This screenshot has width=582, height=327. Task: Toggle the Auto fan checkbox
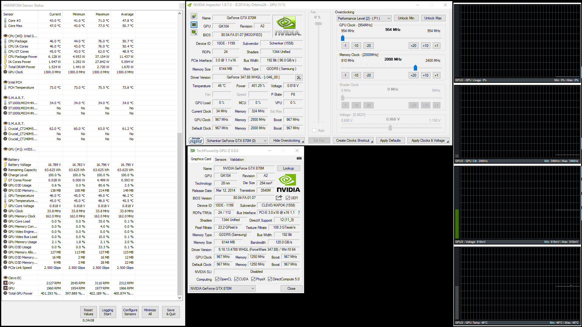[x=314, y=130]
